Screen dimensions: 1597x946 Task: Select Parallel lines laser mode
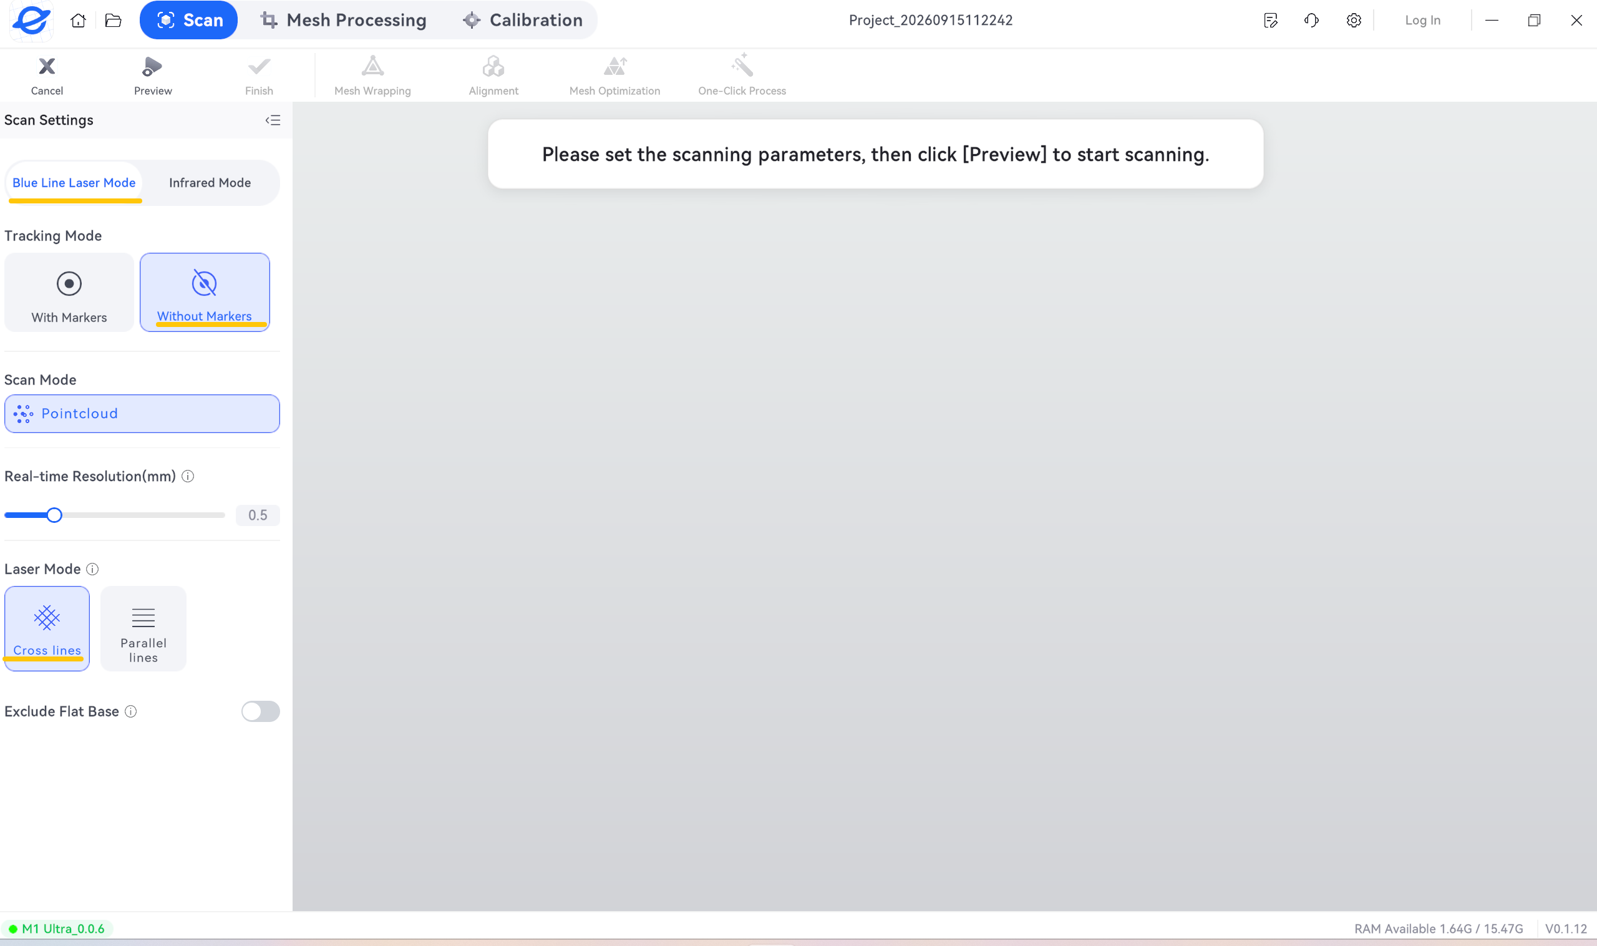[x=143, y=628]
